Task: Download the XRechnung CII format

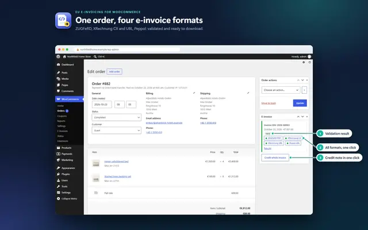Action: point(293,138)
